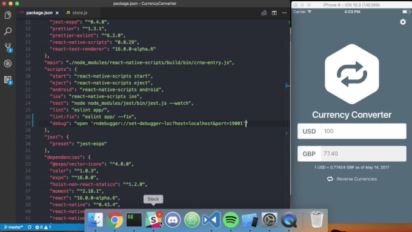Toggle split editor layout icon
This screenshot has width=412, height=232.
point(274,13)
